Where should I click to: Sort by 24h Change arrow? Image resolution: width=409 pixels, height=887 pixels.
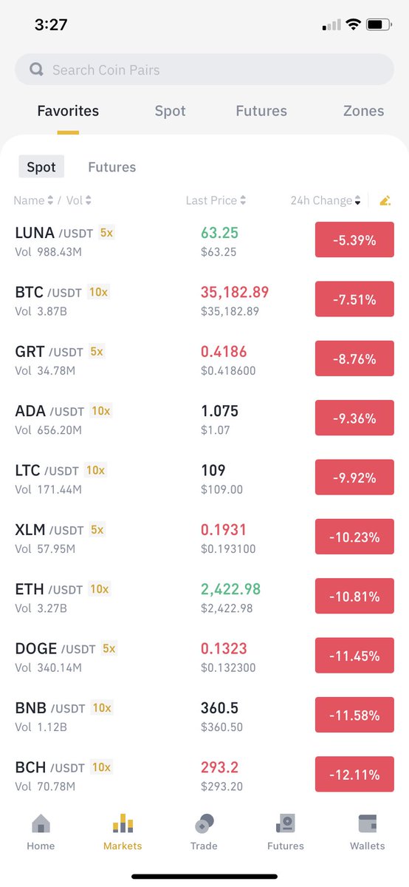click(x=358, y=200)
